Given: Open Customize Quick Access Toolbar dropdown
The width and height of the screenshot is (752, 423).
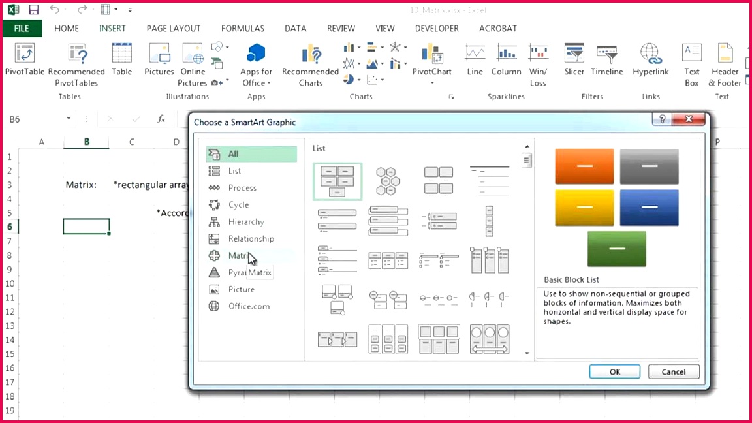Looking at the screenshot, I should click(x=130, y=10).
